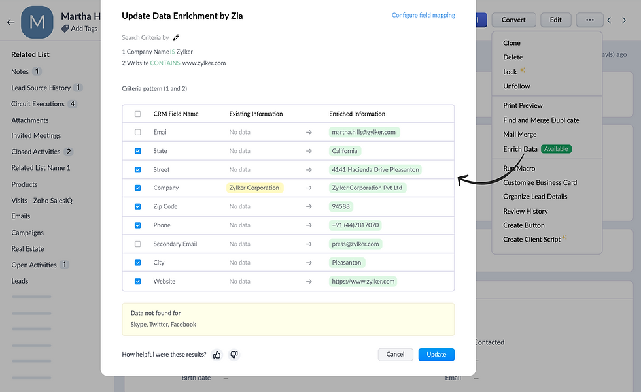Uncheck the Phone field checkbox
Viewport: 641px width, 392px height.
138,225
